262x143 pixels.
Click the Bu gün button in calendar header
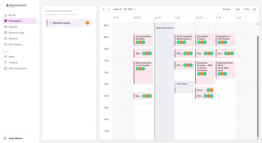pos(227,9)
